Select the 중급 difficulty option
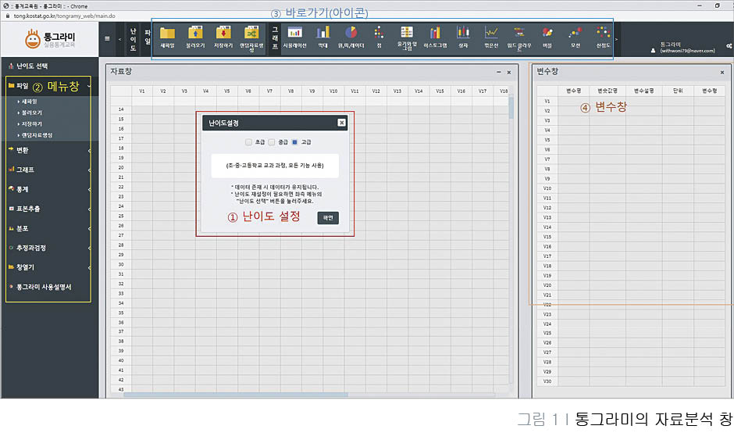The width and height of the screenshot is (734, 440). tap(272, 142)
